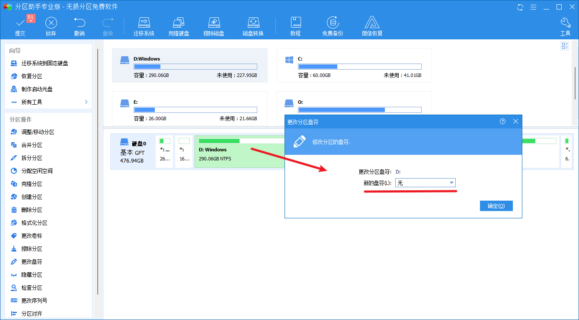This screenshot has width=579, height=320.
Task: Refresh disk information via refresh icon
Action: point(519,7)
